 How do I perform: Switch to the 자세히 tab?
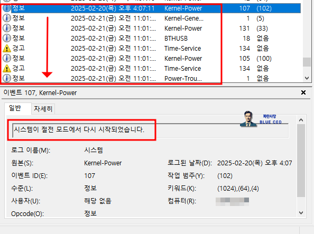coord(43,109)
